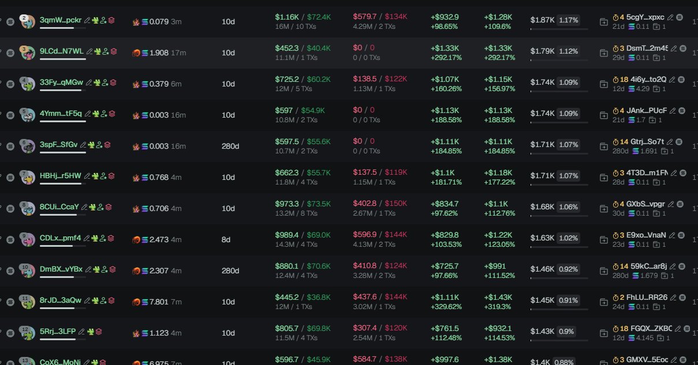Click the gray round list icon left of rank 10 avatar
This screenshot has width=698, height=365.
click(x=10, y=270)
